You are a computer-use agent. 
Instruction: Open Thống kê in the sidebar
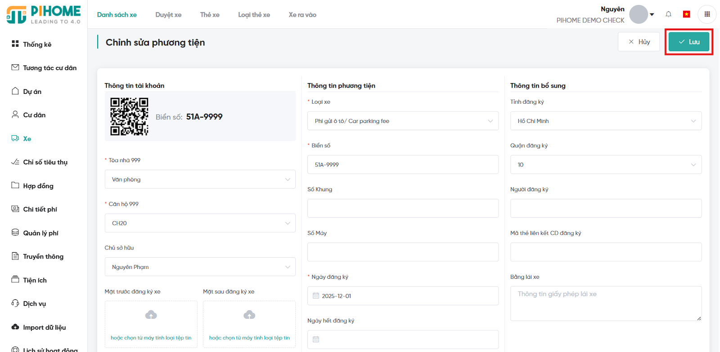coord(37,44)
